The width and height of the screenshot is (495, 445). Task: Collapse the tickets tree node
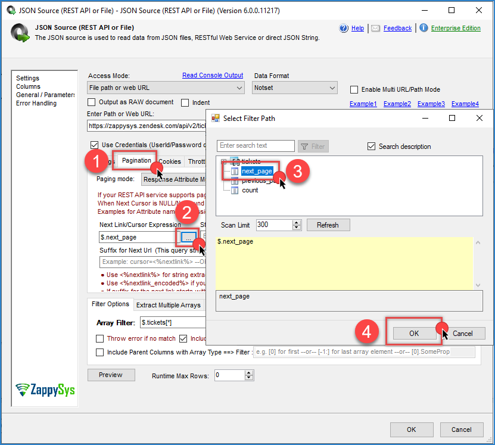pos(224,161)
